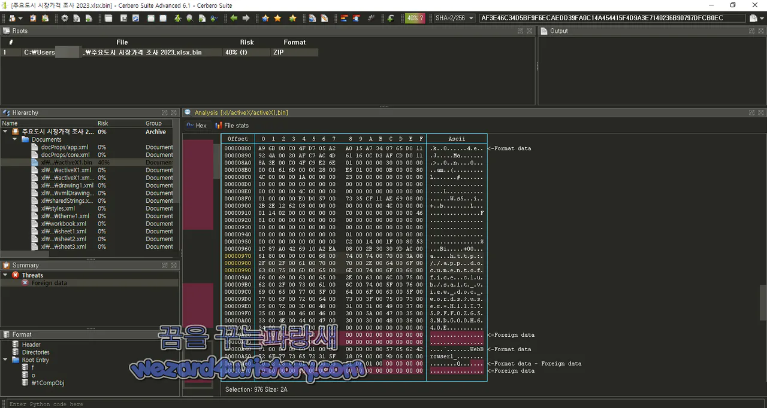Screen dimensions: 767x408
Task: Click the save floppy disk toolbar icon
Action: (123, 18)
